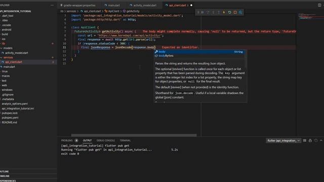Click the editor horizontal scrollbar
Viewport: 324px width, 182px height.
point(134,135)
